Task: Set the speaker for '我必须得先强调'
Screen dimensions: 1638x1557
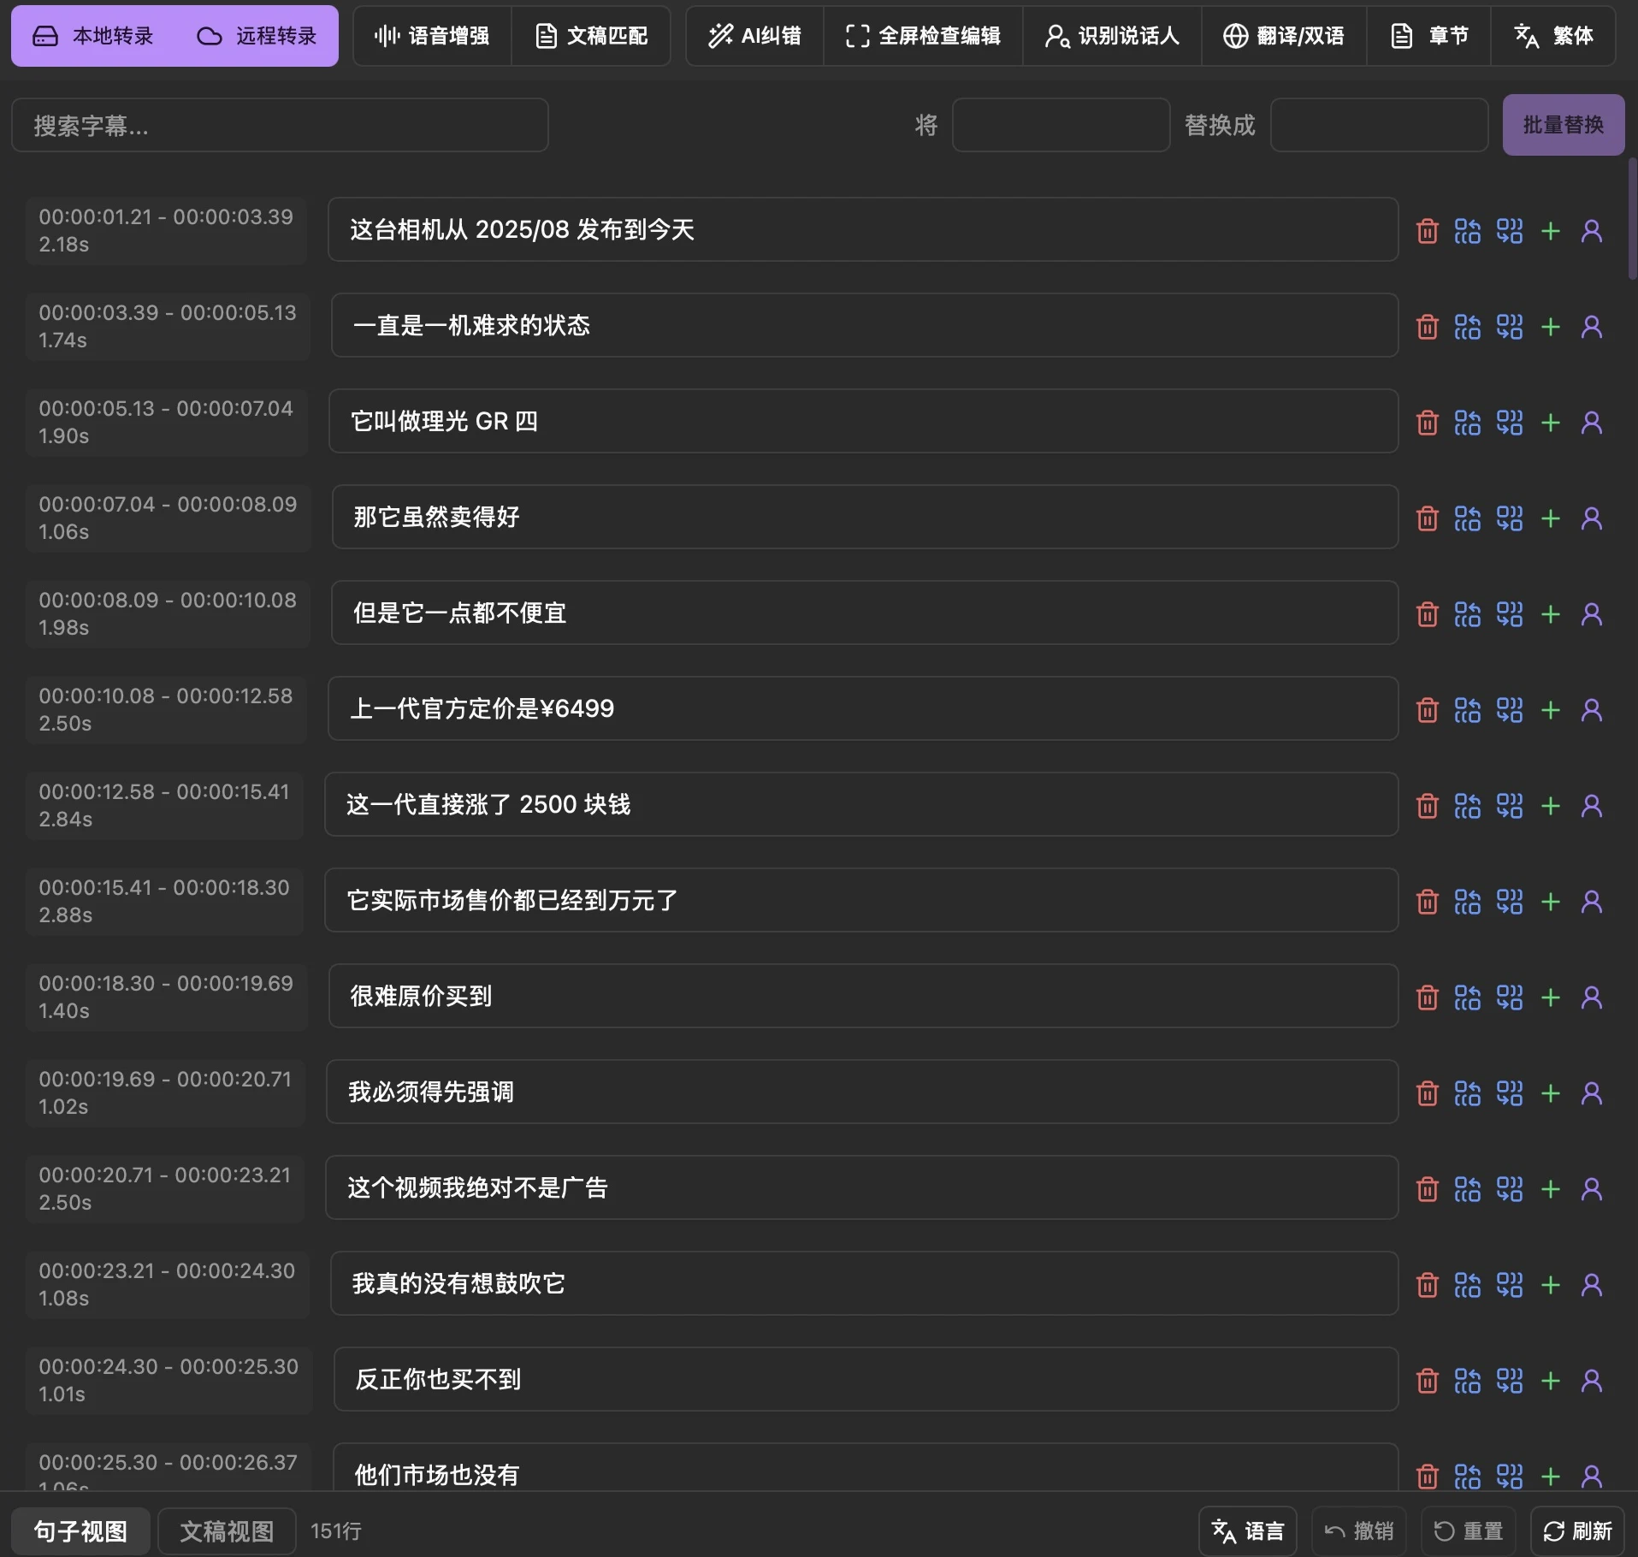Action: [1592, 1093]
